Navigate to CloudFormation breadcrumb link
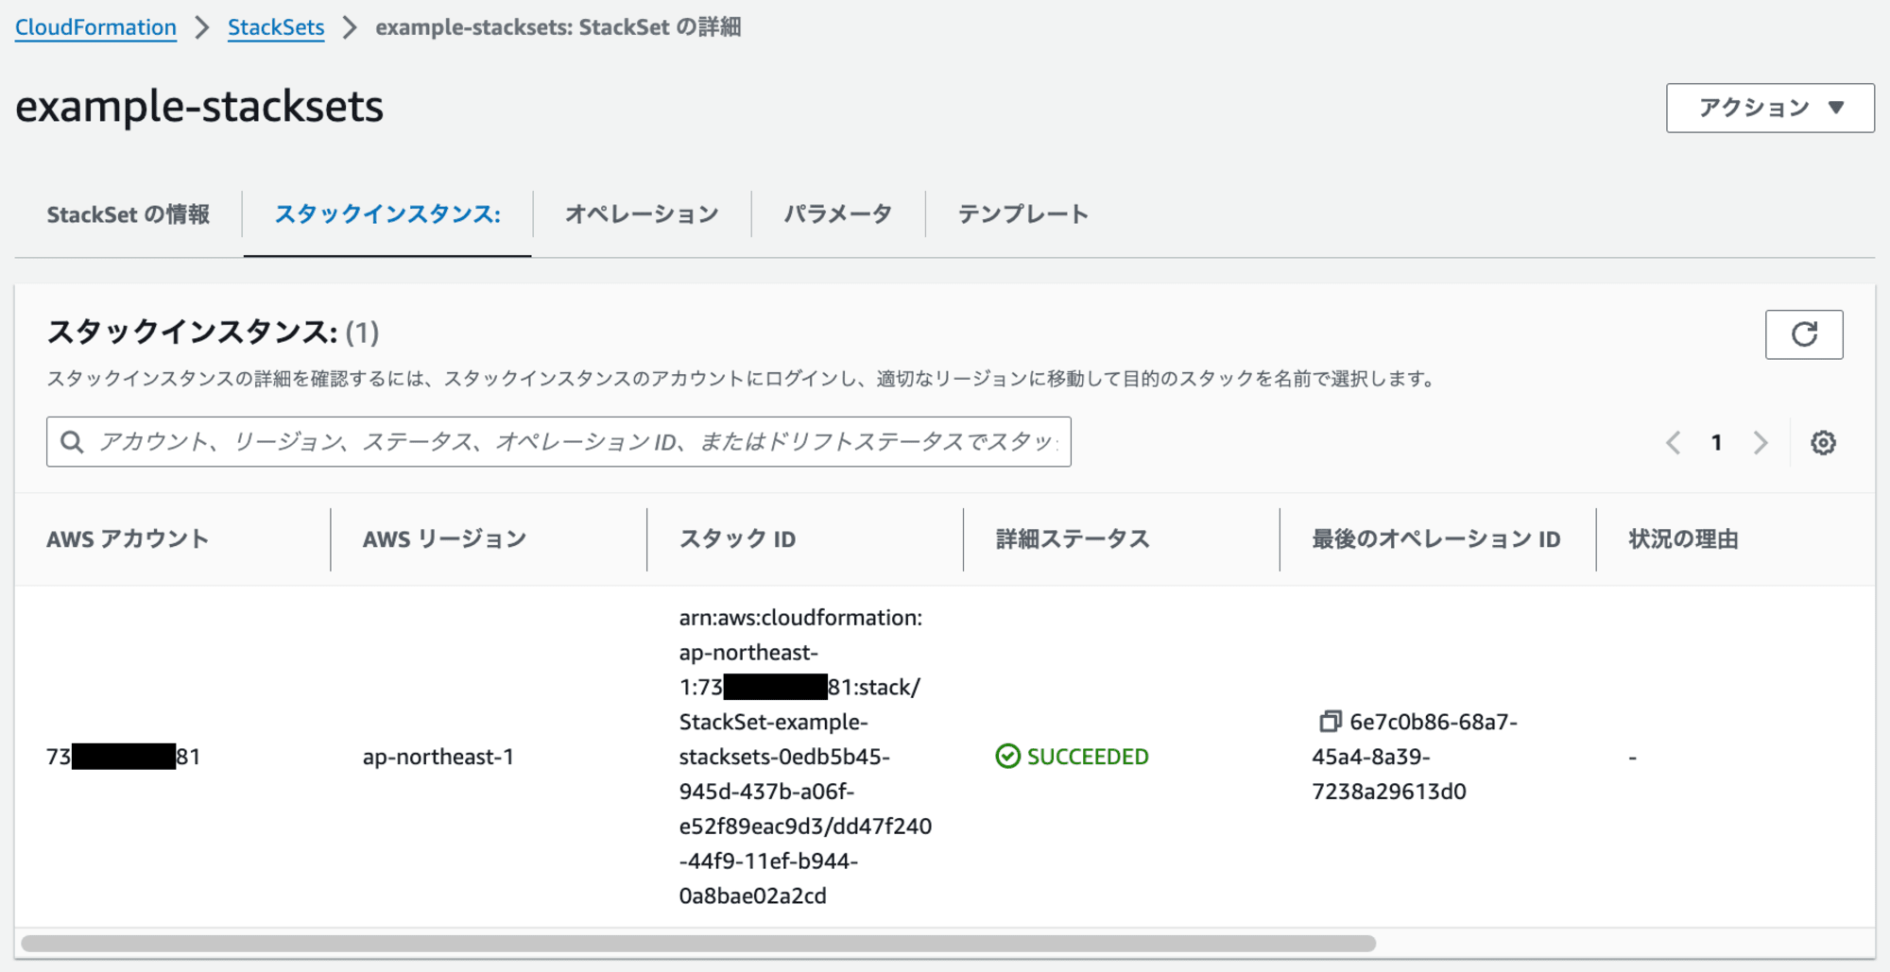The width and height of the screenshot is (1890, 972). click(x=95, y=27)
